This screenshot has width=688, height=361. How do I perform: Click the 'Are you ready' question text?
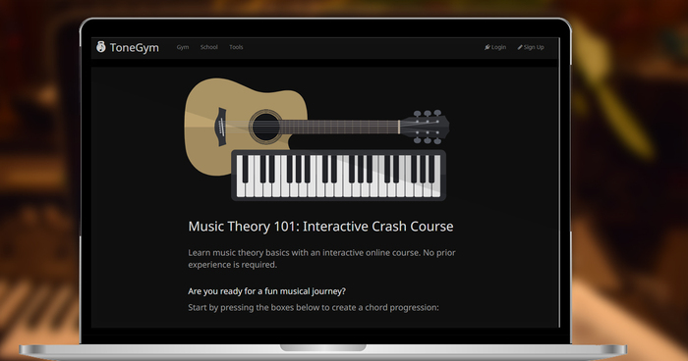[266, 291]
